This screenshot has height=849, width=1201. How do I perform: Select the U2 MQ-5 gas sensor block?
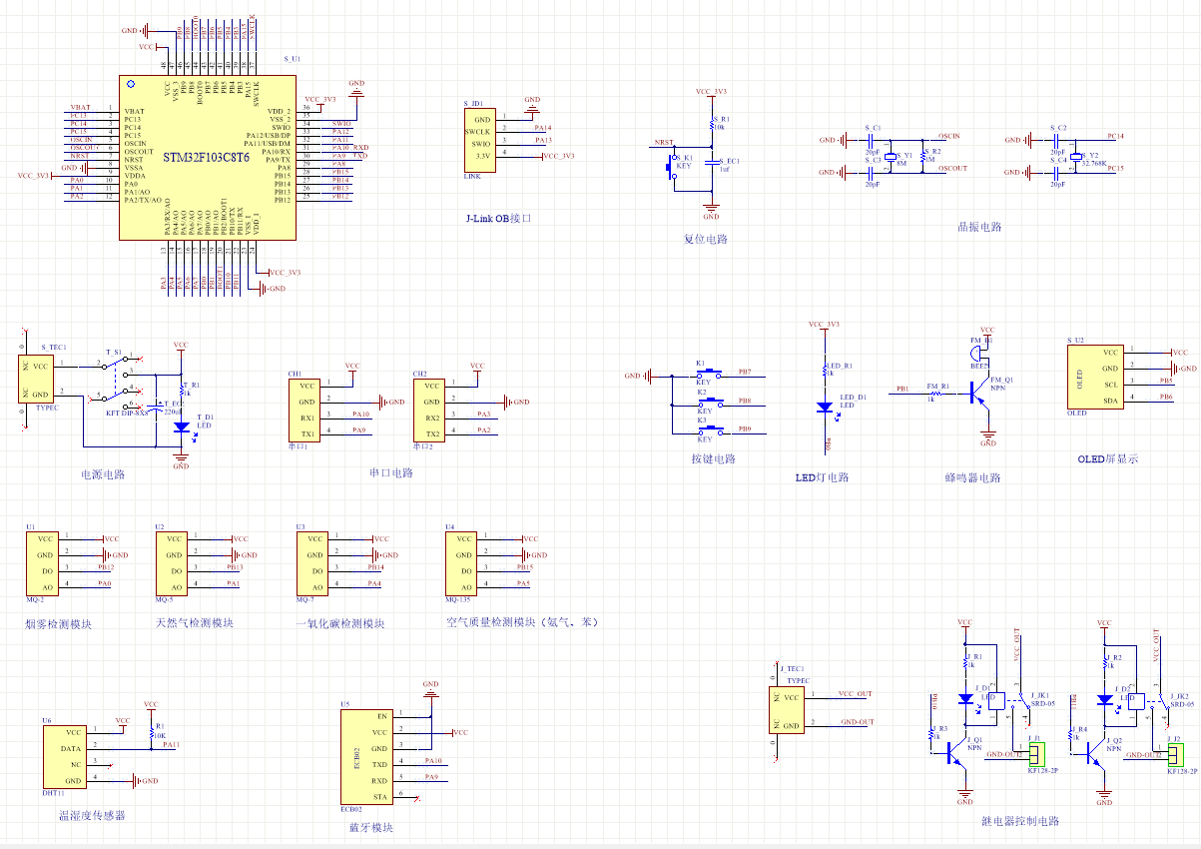click(171, 563)
